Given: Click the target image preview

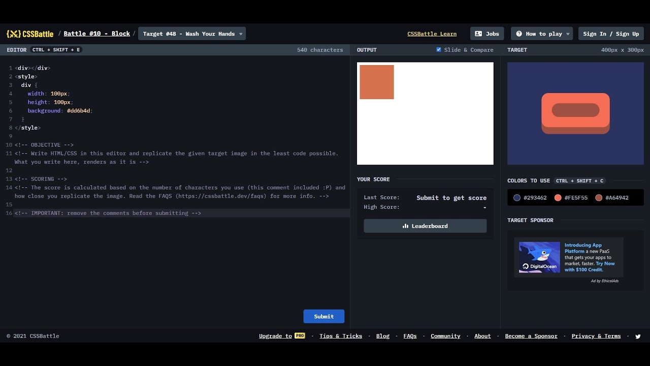Looking at the screenshot, I should 575,113.
